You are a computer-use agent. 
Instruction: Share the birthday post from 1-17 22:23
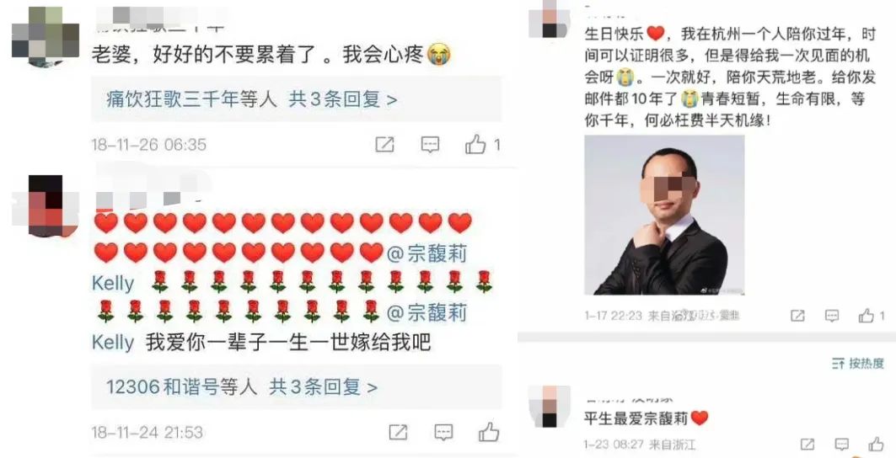pyautogui.click(x=797, y=315)
